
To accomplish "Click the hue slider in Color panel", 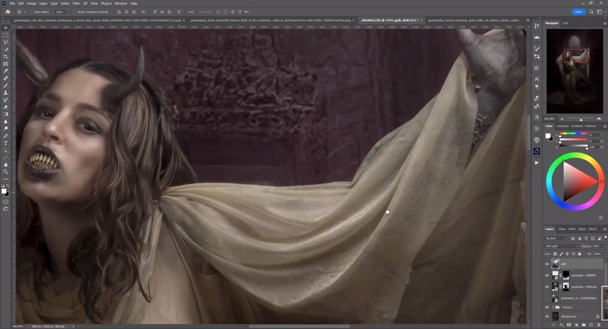I will tap(573, 134).
